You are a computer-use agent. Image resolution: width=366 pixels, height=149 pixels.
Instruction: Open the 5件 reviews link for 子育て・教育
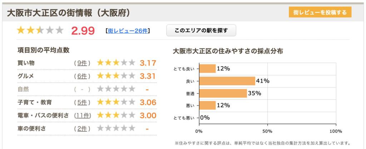83,102
